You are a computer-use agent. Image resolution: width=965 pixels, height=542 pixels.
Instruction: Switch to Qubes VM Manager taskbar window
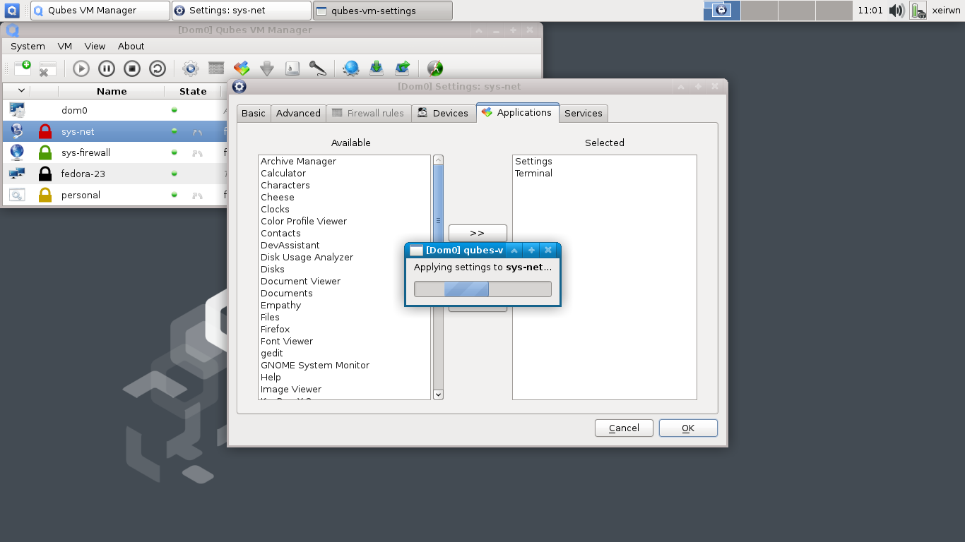tap(100, 11)
